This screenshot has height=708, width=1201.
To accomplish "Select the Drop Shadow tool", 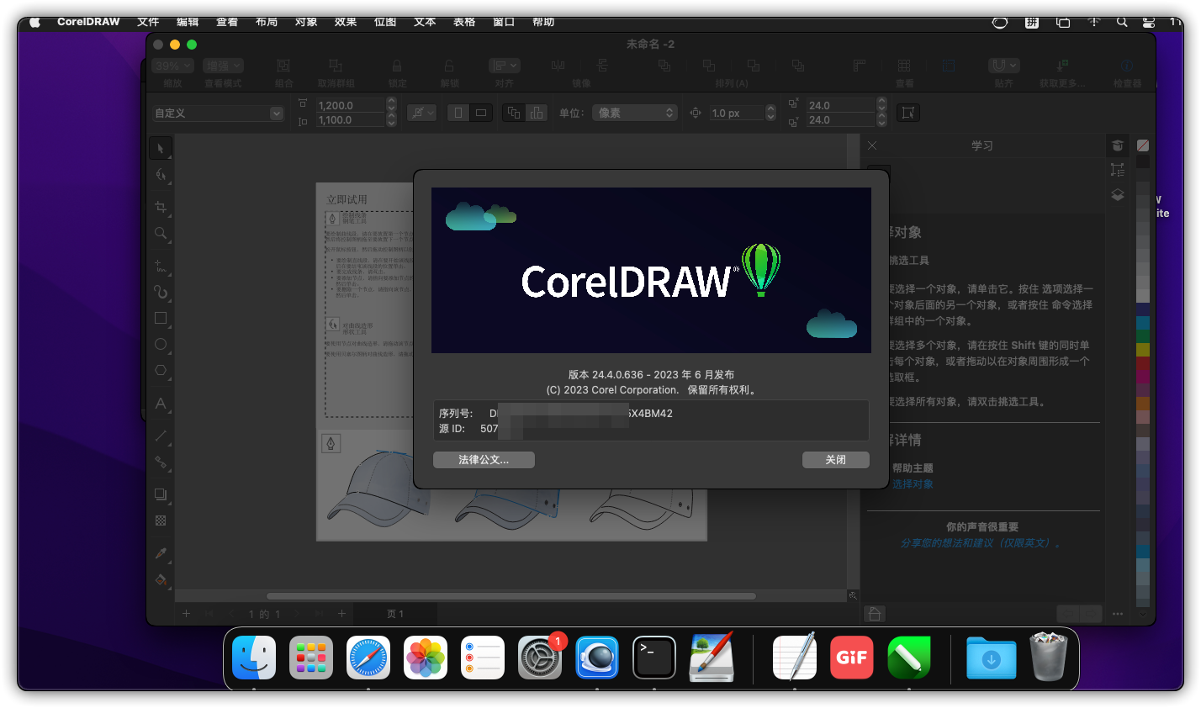I will [161, 494].
